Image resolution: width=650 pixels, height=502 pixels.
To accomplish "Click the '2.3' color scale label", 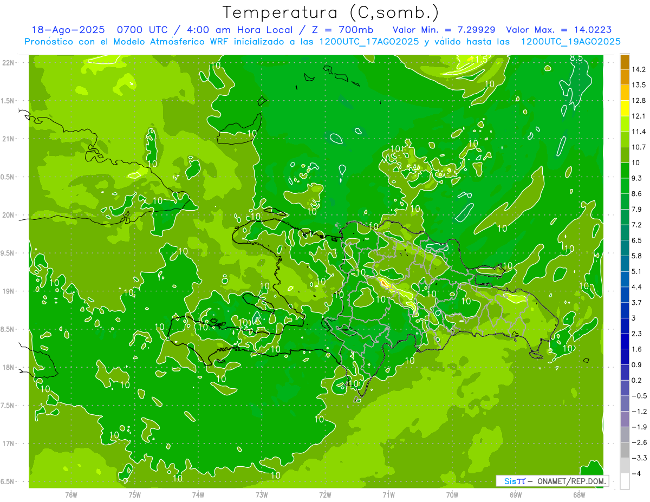I will (x=636, y=334).
